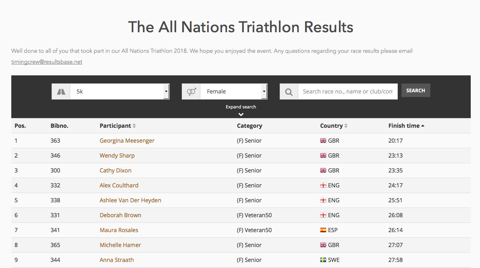Click the Swedish flag beside SWE
Viewport: 480px width, 268px height.
[x=323, y=260]
